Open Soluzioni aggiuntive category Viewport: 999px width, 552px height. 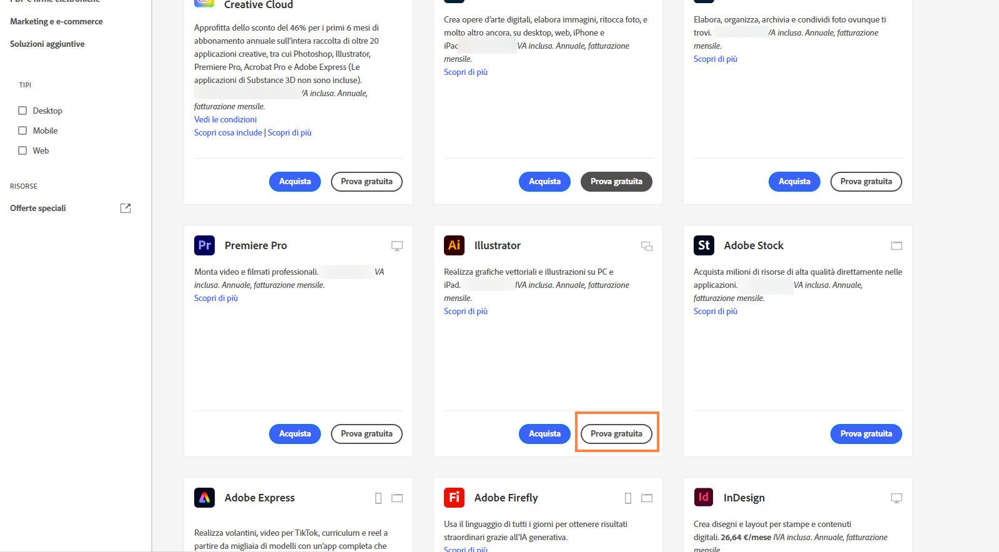[47, 44]
